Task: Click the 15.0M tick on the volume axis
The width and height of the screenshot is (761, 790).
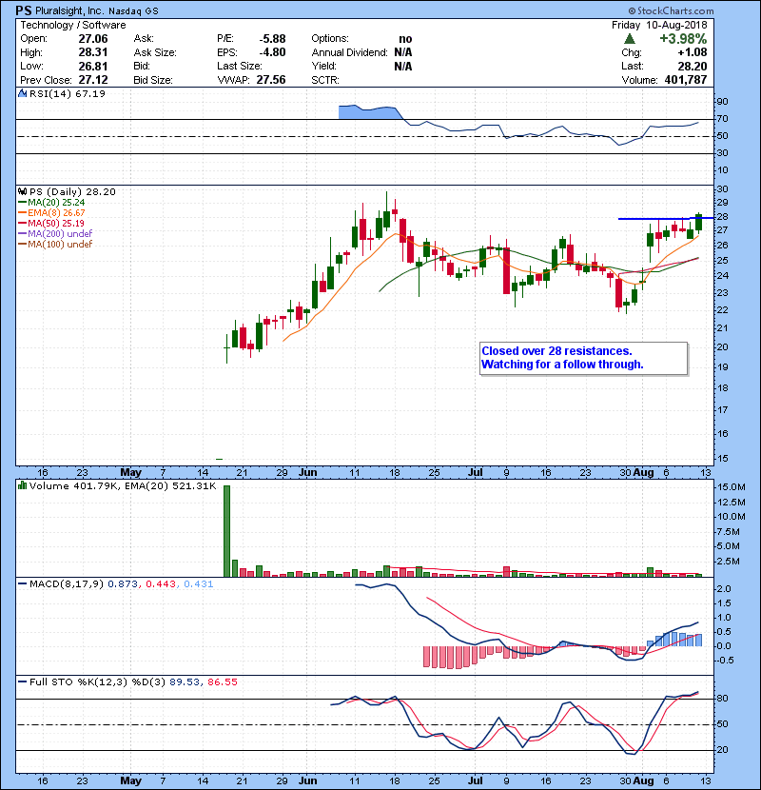Action: [x=732, y=487]
